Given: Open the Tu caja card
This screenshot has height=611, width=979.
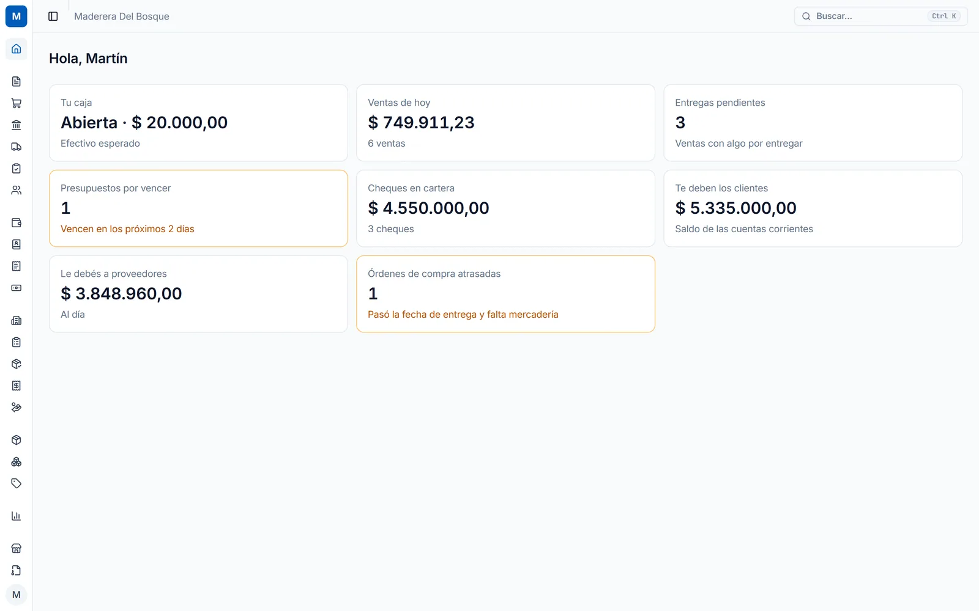Looking at the screenshot, I should click(198, 123).
